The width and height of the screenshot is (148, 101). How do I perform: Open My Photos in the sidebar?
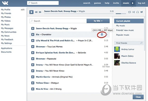[6, 17]
